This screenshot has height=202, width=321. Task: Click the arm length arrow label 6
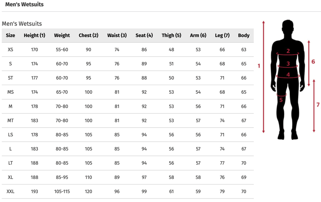coord(313,62)
